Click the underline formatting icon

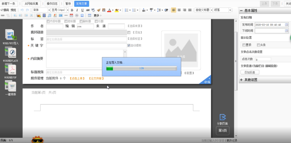(83, 10)
